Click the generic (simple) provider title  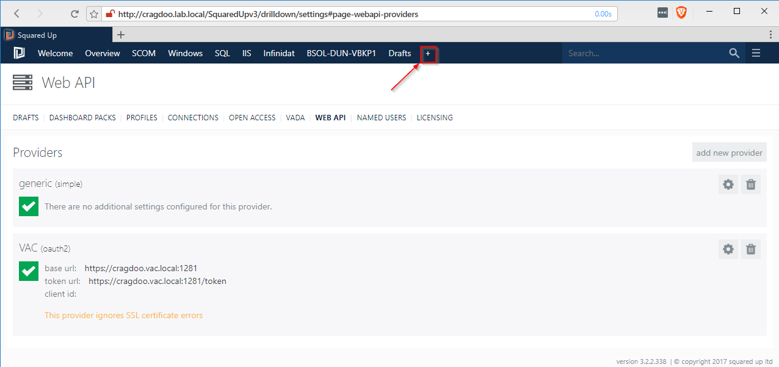(x=51, y=183)
